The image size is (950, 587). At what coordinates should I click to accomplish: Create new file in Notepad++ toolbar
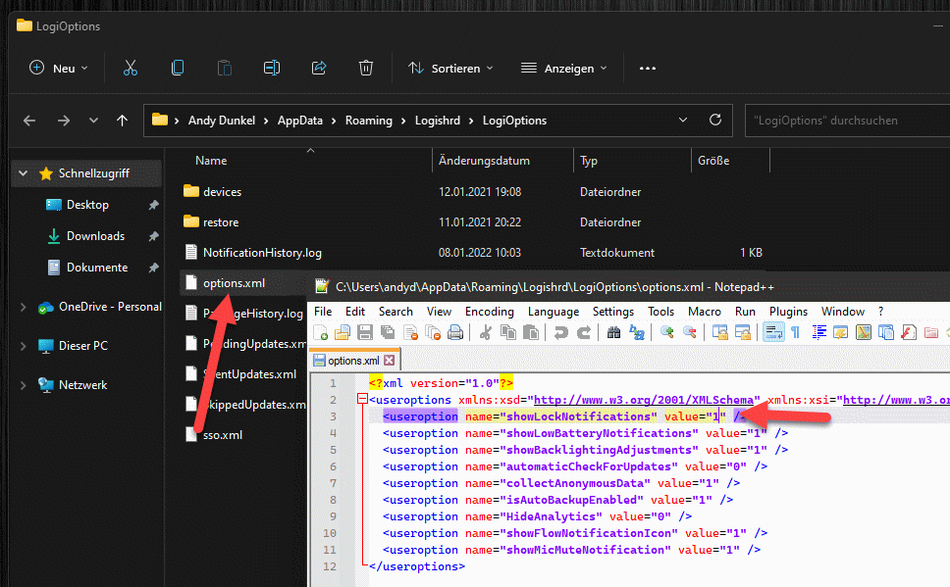pos(321,332)
